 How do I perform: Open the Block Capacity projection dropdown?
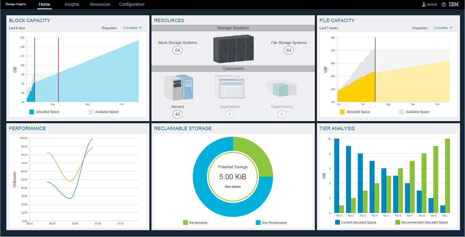[x=132, y=28]
